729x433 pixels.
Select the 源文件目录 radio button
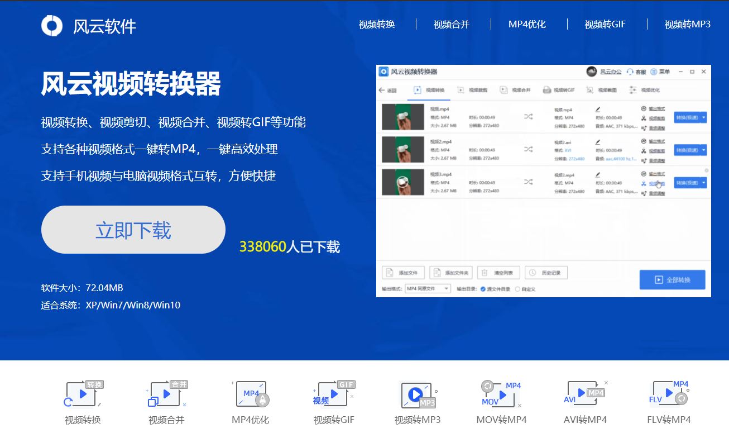[x=483, y=289]
